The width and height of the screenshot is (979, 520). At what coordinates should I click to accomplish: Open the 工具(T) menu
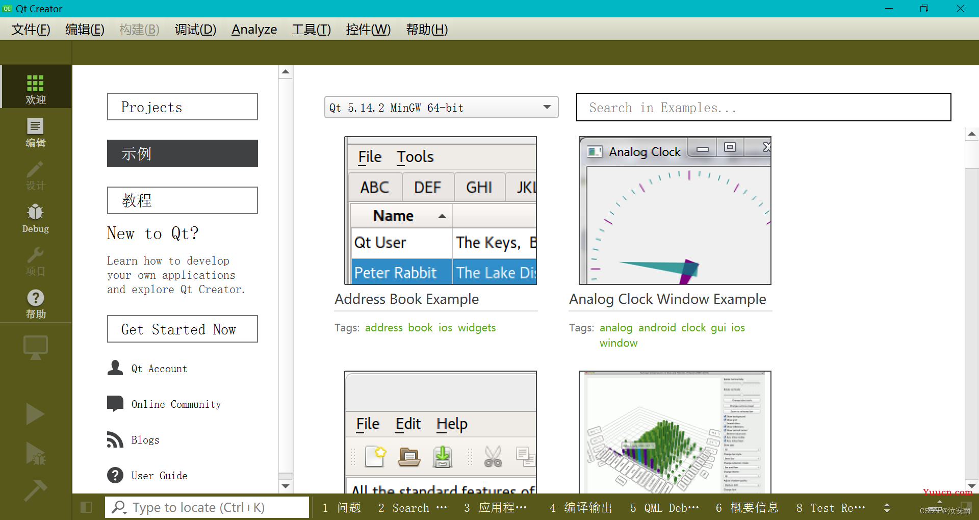[311, 30]
